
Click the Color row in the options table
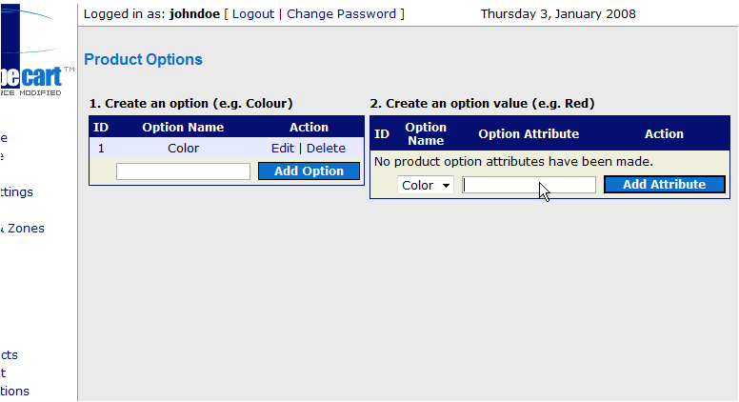[x=227, y=149]
